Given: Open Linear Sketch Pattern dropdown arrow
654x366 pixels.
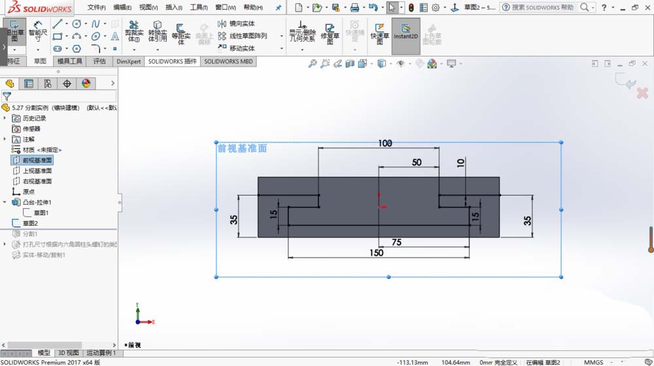Looking at the screenshot, I should [x=281, y=36].
